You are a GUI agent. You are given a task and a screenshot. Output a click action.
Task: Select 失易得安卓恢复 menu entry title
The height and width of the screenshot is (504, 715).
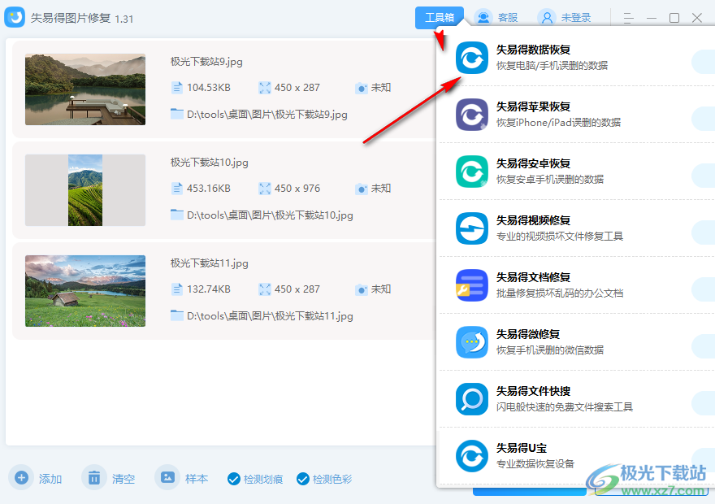coord(533,163)
